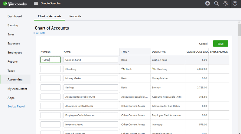Image resolution: width=241 pixels, height=134 pixels.
Task: Click the Savings name field
Action: (91, 87)
